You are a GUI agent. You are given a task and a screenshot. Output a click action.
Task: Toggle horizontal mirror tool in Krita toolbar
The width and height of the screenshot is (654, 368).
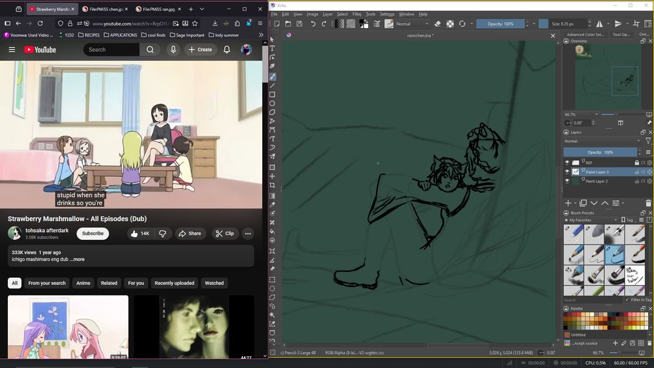click(x=599, y=24)
